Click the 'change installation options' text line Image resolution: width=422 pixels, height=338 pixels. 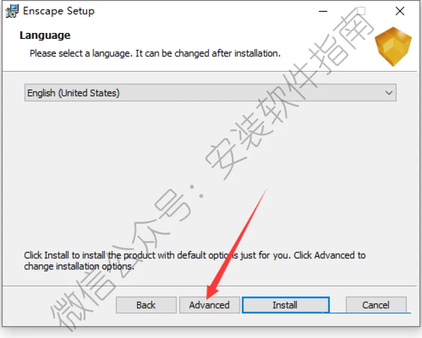[x=79, y=266]
